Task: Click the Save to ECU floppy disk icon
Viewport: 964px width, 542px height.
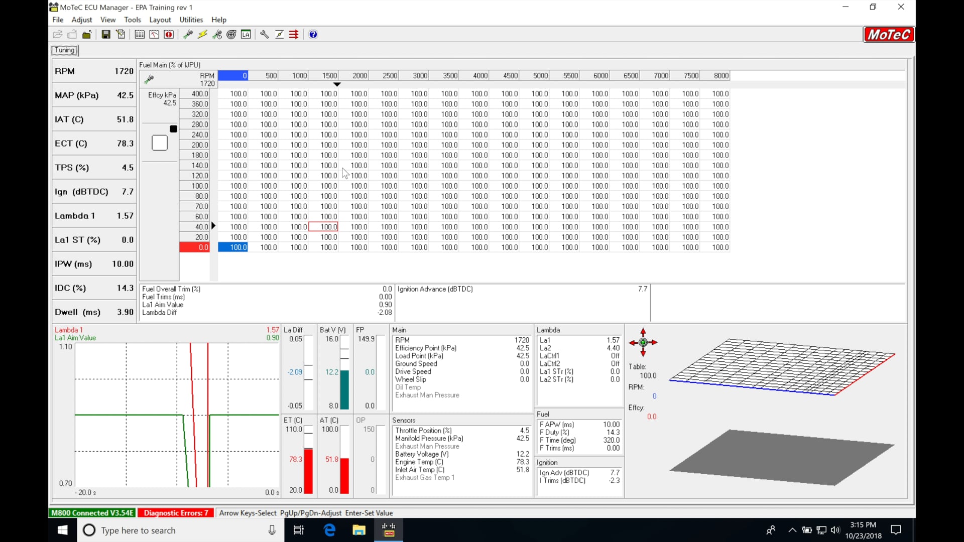Action: (x=106, y=34)
